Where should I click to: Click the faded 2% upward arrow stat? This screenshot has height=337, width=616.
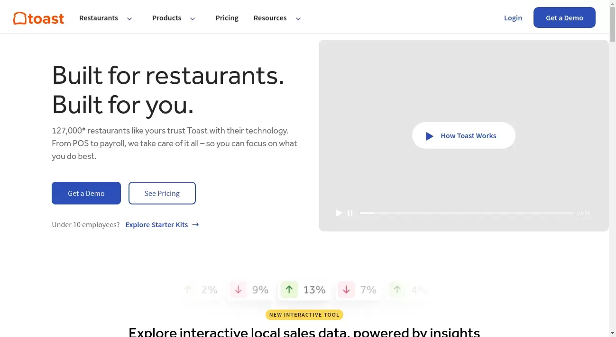point(188,289)
